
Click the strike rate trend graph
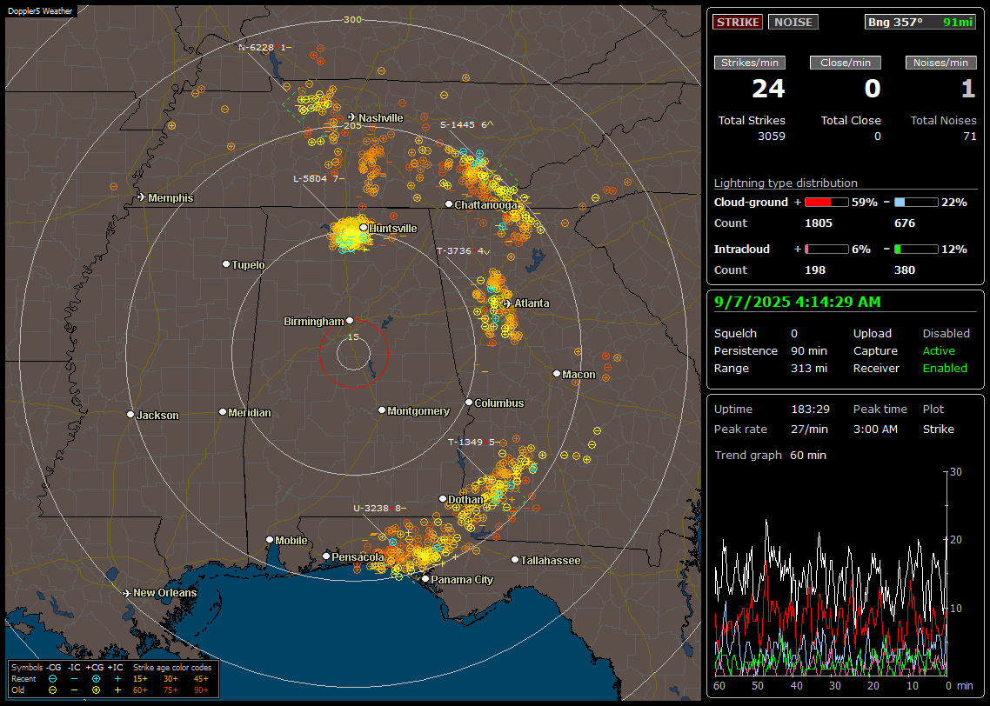(832, 573)
